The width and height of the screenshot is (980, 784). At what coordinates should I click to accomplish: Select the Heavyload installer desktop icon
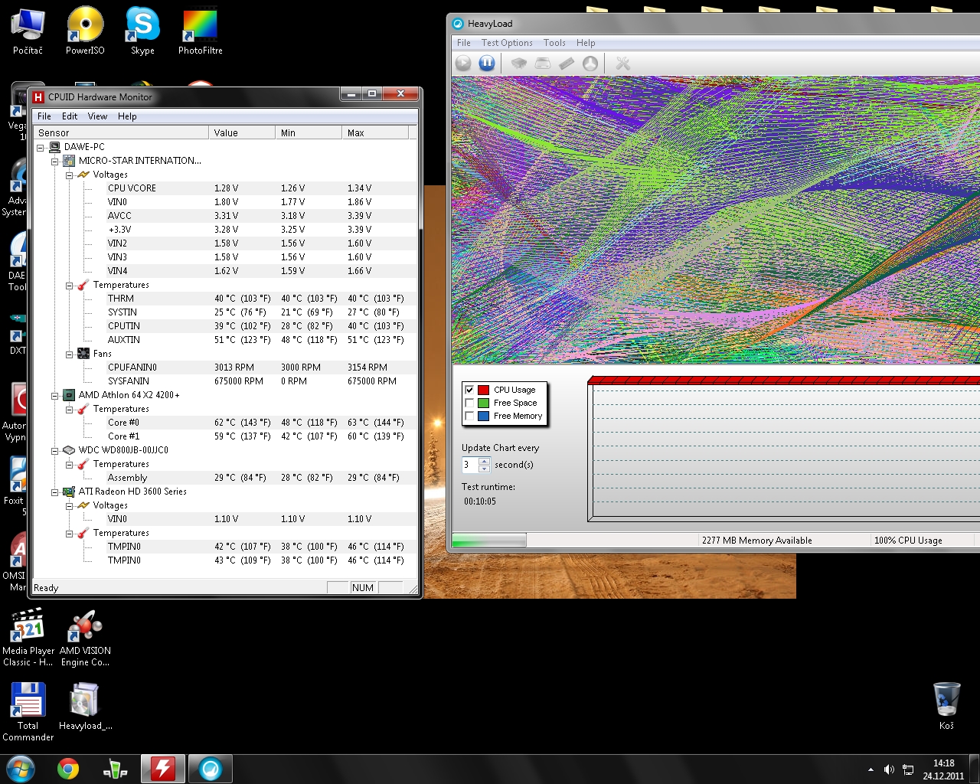85,707
